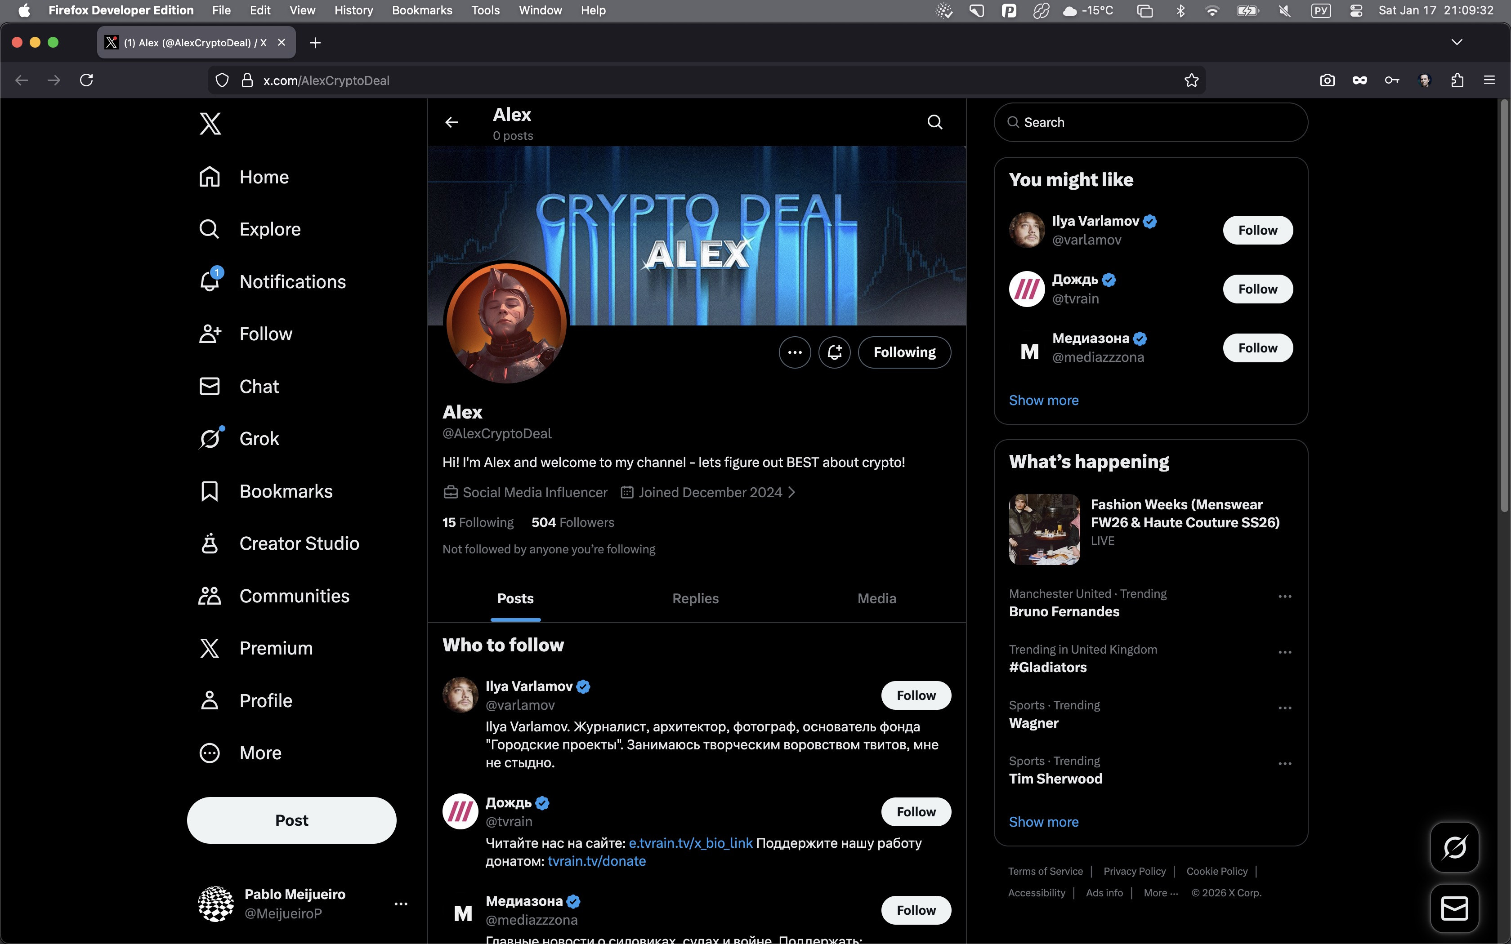Click Show more under What's happening
Screen dimensions: 1511x944
tap(1043, 822)
